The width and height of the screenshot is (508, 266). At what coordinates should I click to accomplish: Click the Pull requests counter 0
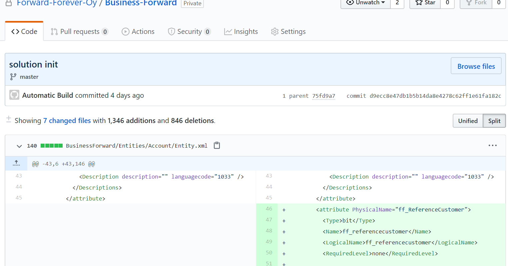105,32
